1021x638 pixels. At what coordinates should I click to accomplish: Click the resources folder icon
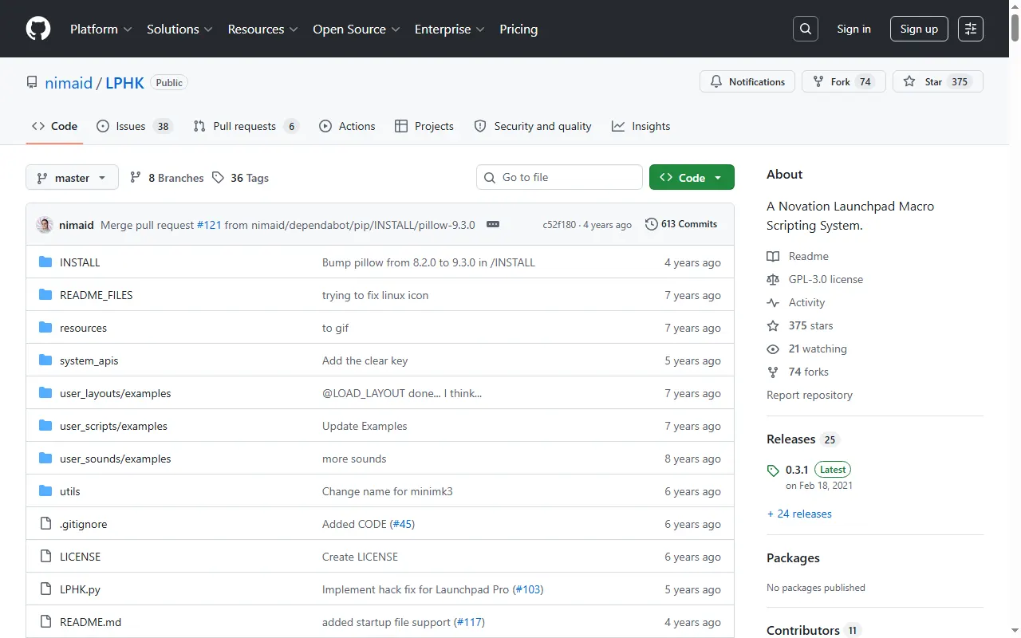click(x=45, y=328)
